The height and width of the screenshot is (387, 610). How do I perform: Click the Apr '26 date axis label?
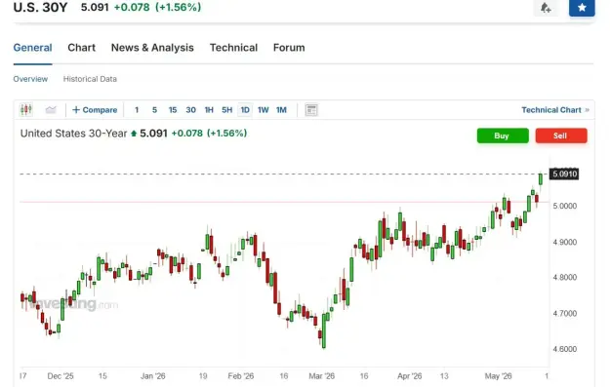(409, 376)
